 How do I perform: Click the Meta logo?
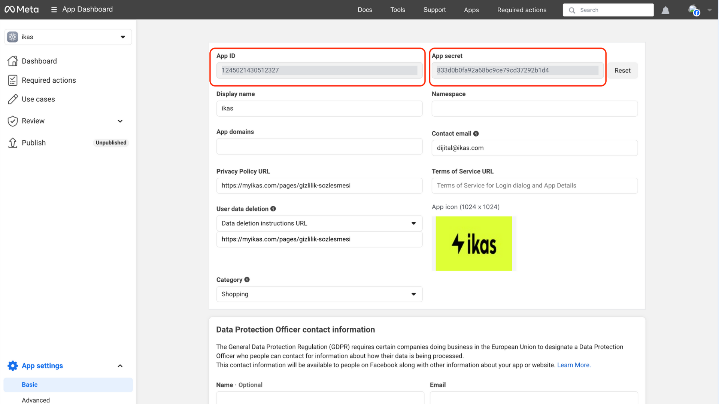pos(21,9)
